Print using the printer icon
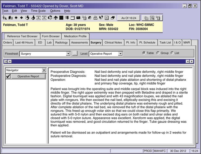201x154 pixels. pos(95,18)
